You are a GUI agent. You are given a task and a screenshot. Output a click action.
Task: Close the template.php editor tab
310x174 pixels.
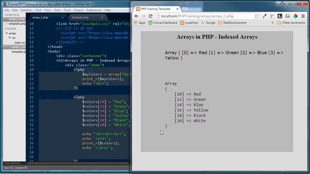(102, 17)
